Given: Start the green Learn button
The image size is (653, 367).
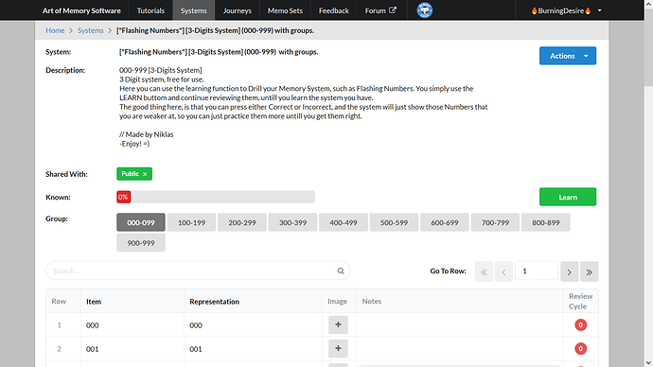Looking at the screenshot, I should coord(568,197).
